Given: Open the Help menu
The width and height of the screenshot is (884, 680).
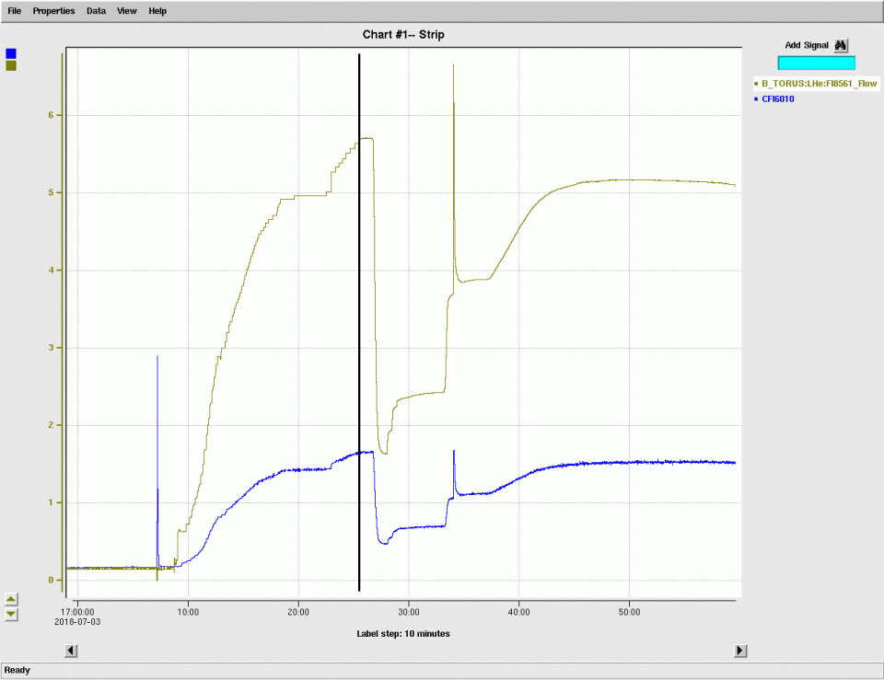Looking at the screenshot, I should 157,11.
